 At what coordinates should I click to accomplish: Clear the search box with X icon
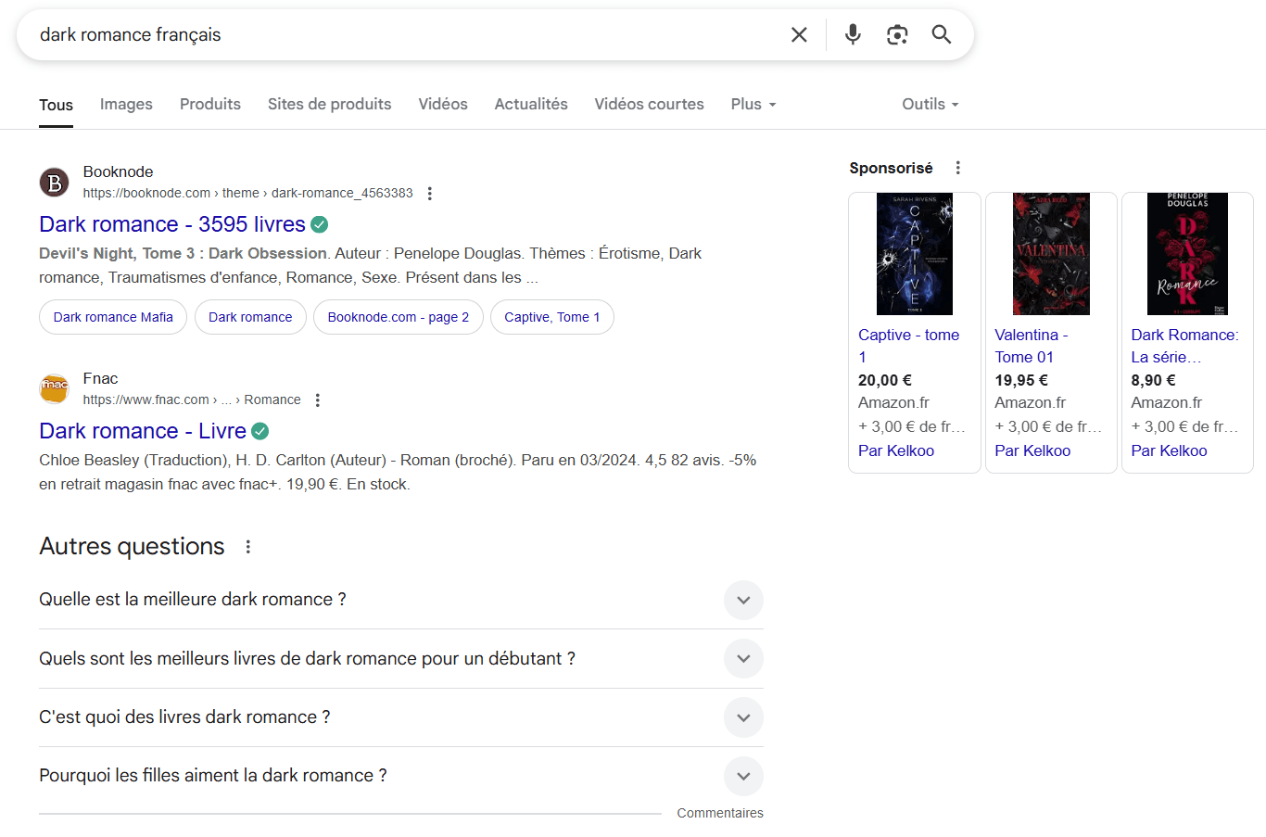pos(799,35)
